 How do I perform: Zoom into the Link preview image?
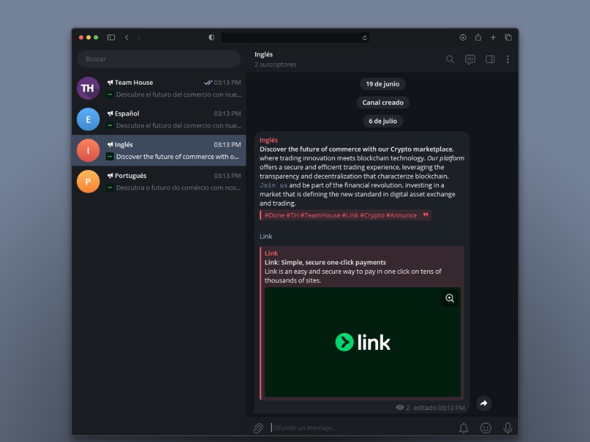point(450,298)
